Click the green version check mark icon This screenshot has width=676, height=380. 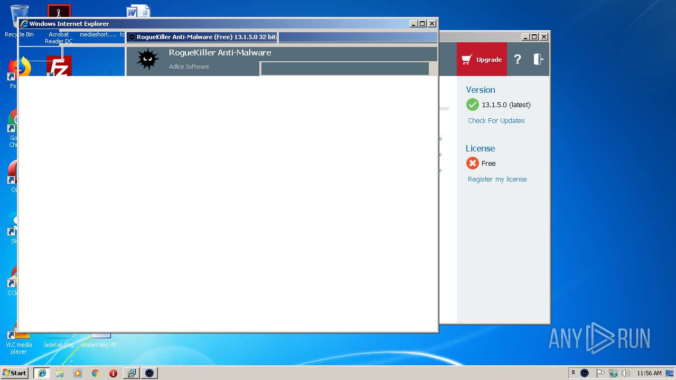(x=472, y=104)
